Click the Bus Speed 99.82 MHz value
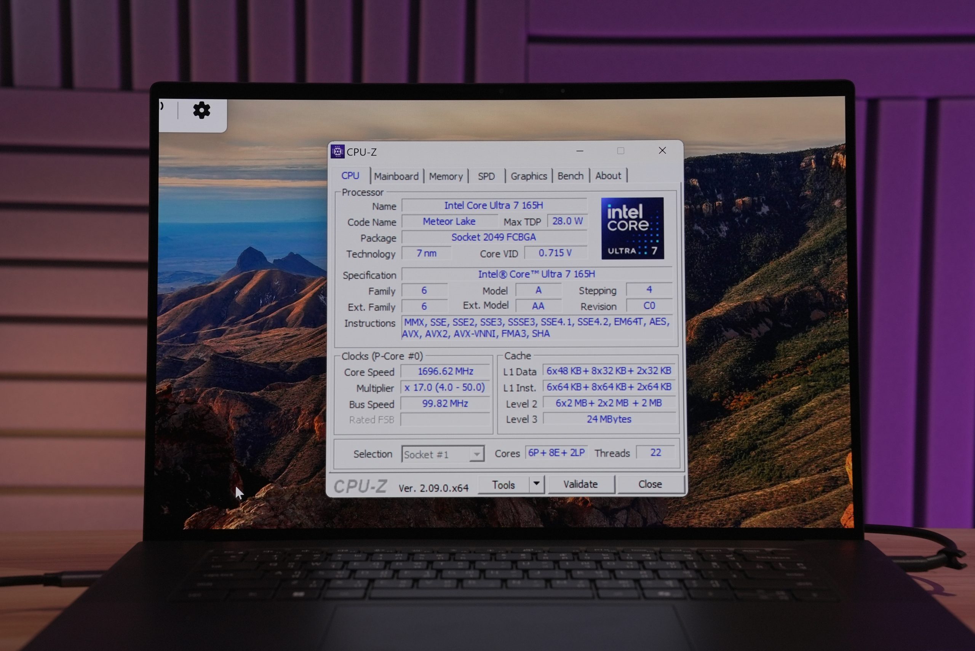Screen dimensions: 975x651 (x=445, y=404)
